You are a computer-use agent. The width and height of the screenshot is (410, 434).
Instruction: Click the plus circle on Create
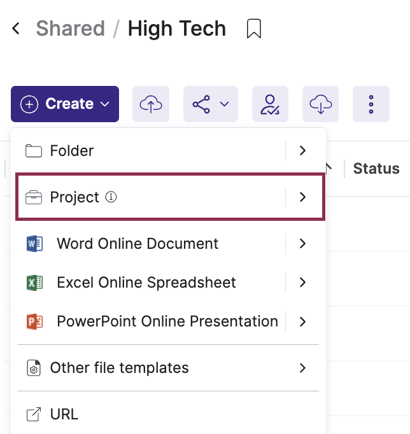29,104
